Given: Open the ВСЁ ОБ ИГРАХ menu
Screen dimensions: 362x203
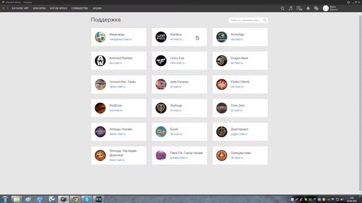Looking at the screenshot, I should [x=58, y=8].
